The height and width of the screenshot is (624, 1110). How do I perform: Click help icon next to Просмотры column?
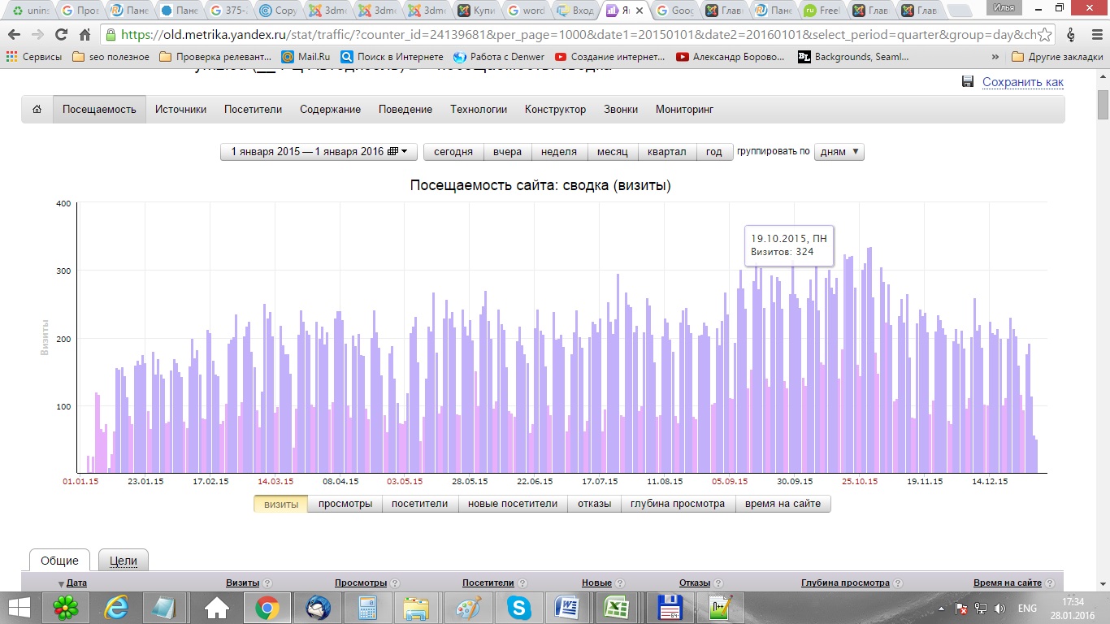click(395, 583)
